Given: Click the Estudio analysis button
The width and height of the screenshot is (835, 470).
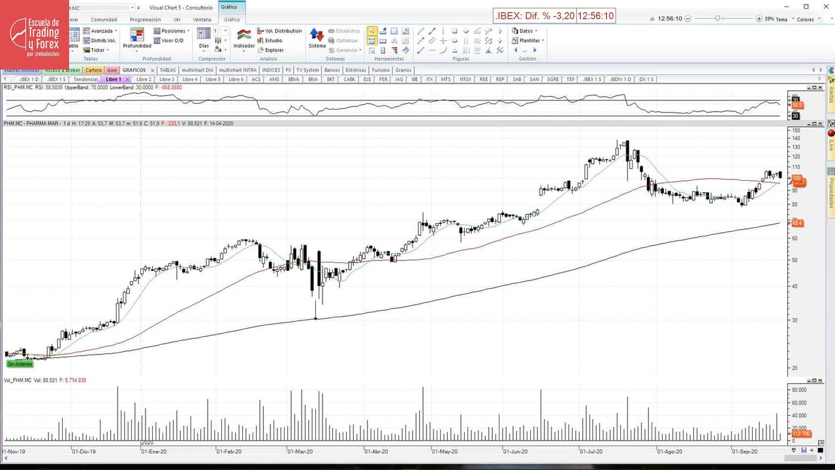Looking at the screenshot, I should [270, 40].
